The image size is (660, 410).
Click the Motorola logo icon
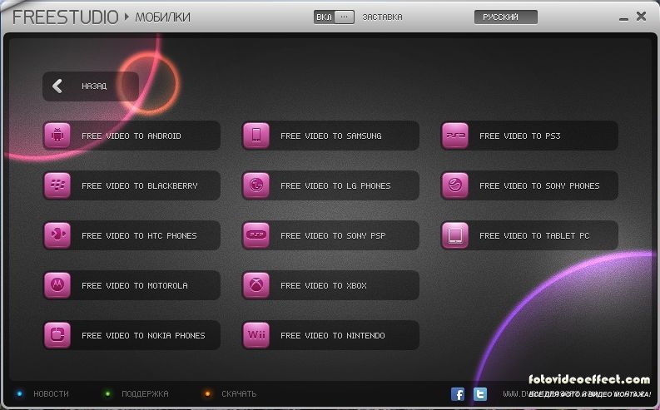pyautogui.click(x=57, y=285)
